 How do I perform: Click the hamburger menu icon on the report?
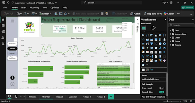pos(12,21)
